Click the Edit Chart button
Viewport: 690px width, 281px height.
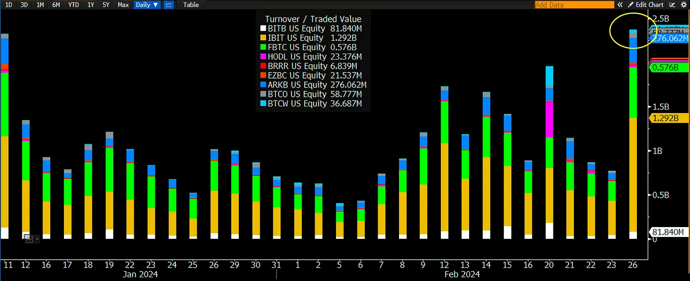[645, 5]
